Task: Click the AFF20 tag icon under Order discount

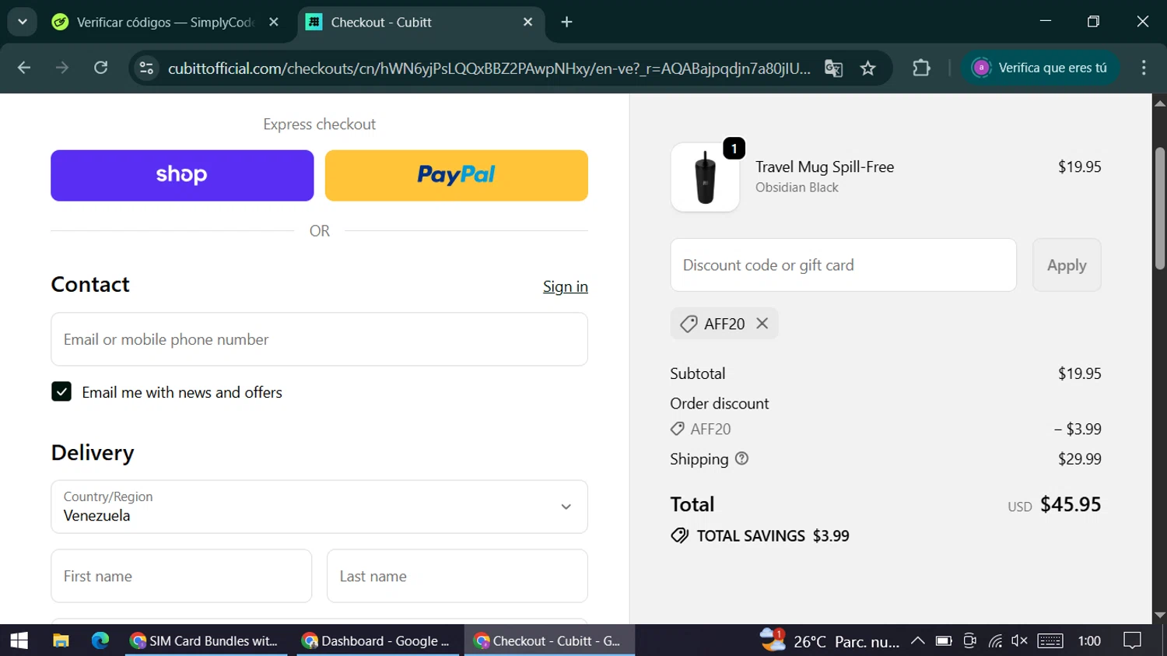Action: pos(678,429)
